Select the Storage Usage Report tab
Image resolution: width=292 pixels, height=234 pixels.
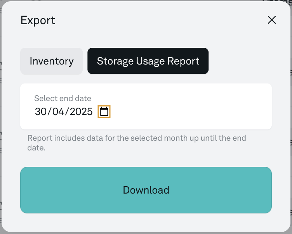click(148, 61)
